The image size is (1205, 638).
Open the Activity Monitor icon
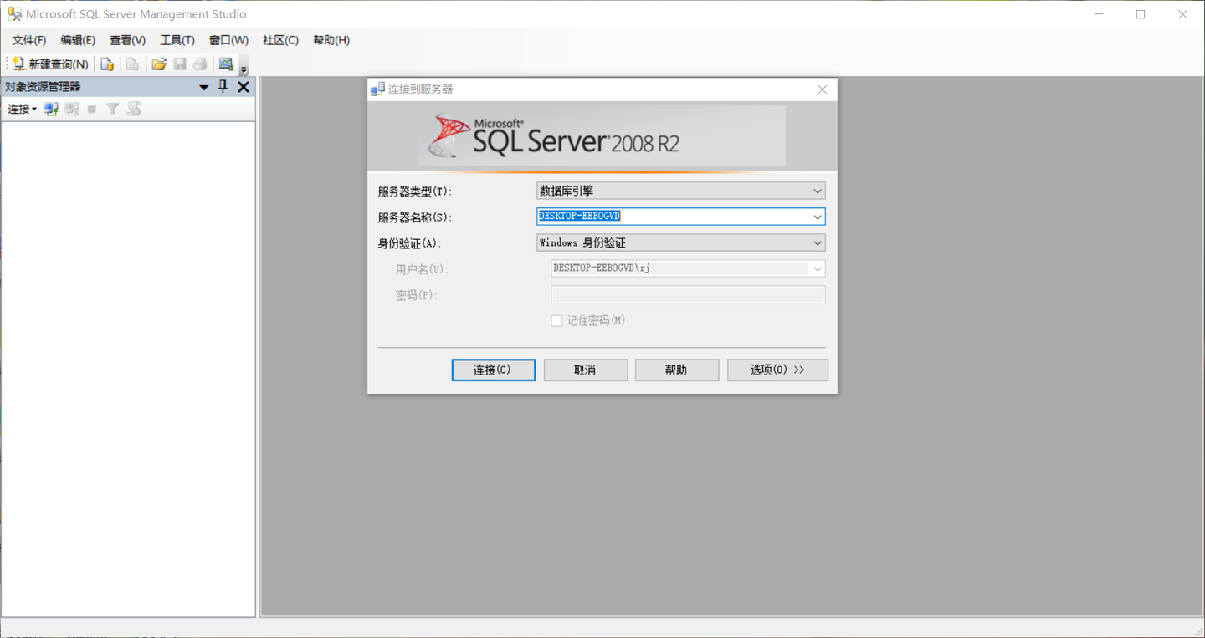(x=226, y=64)
